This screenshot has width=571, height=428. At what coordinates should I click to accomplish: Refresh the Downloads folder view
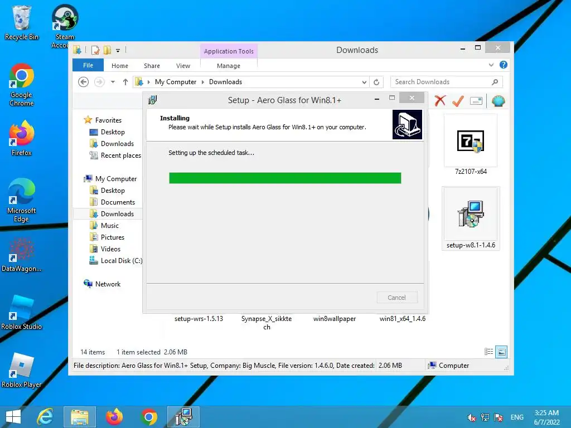coord(376,82)
